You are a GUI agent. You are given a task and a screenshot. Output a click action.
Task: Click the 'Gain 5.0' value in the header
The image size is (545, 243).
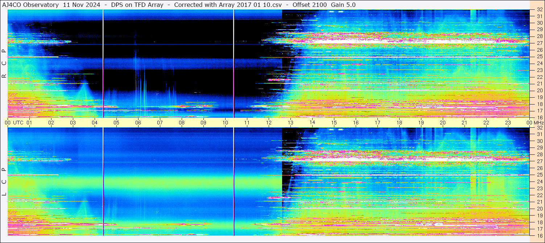point(343,5)
